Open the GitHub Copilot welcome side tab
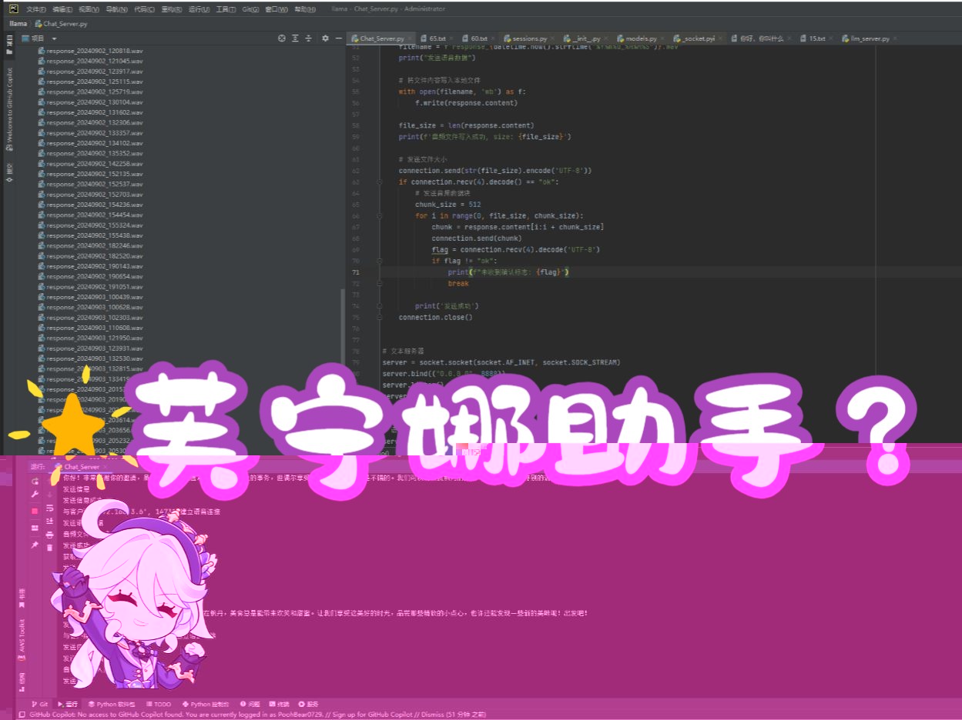 [x=10, y=108]
